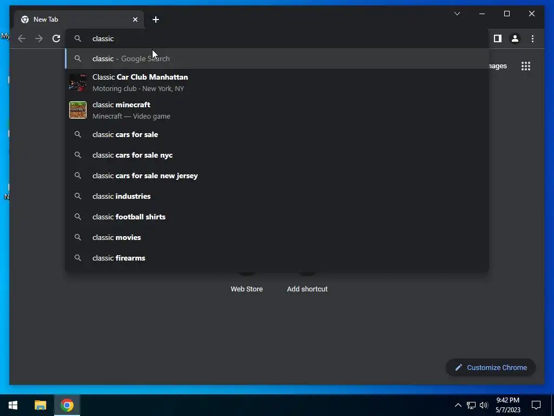Screen dimensions: 554x416
Task: Pick the classic industries suggestion
Action: [277, 196]
